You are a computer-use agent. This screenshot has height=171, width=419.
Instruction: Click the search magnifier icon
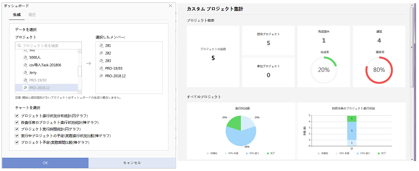click(19, 46)
